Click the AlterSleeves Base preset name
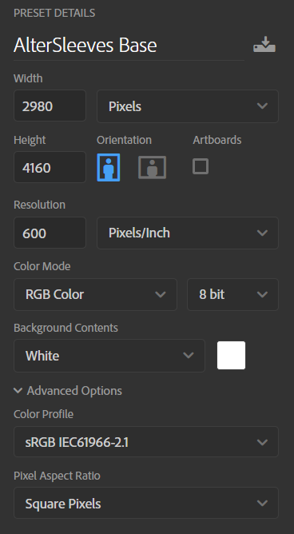Image resolution: width=294 pixels, height=534 pixels. point(85,46)
